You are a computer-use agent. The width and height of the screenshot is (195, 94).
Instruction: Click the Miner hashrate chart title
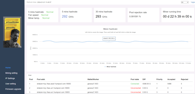(x=110, y=29)
